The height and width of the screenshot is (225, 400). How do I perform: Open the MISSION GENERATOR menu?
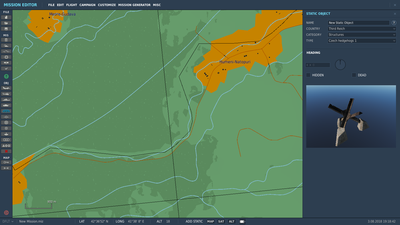pyautogui.click(x=134, y=5)
